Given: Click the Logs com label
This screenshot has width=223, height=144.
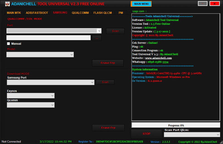Looking at the screenshot, I should click(x=139, y=11).
